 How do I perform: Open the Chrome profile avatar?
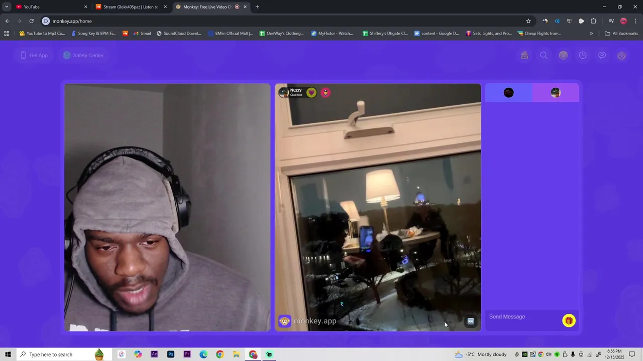coord(623,21)
